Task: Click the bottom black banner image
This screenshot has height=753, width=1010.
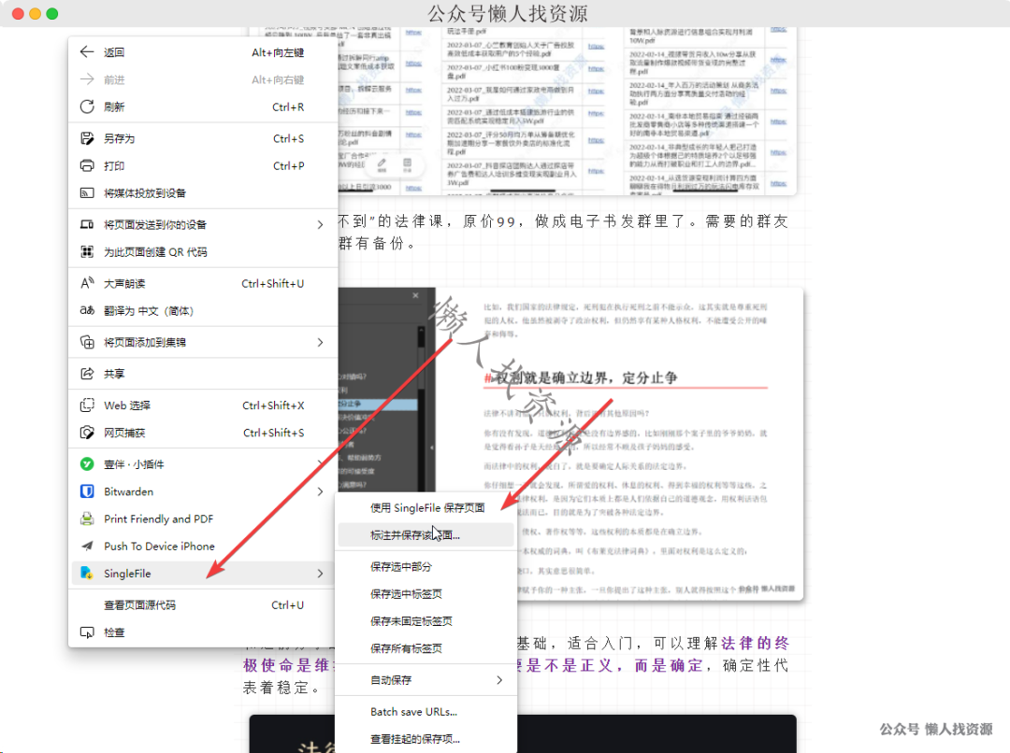Action: 523,733
